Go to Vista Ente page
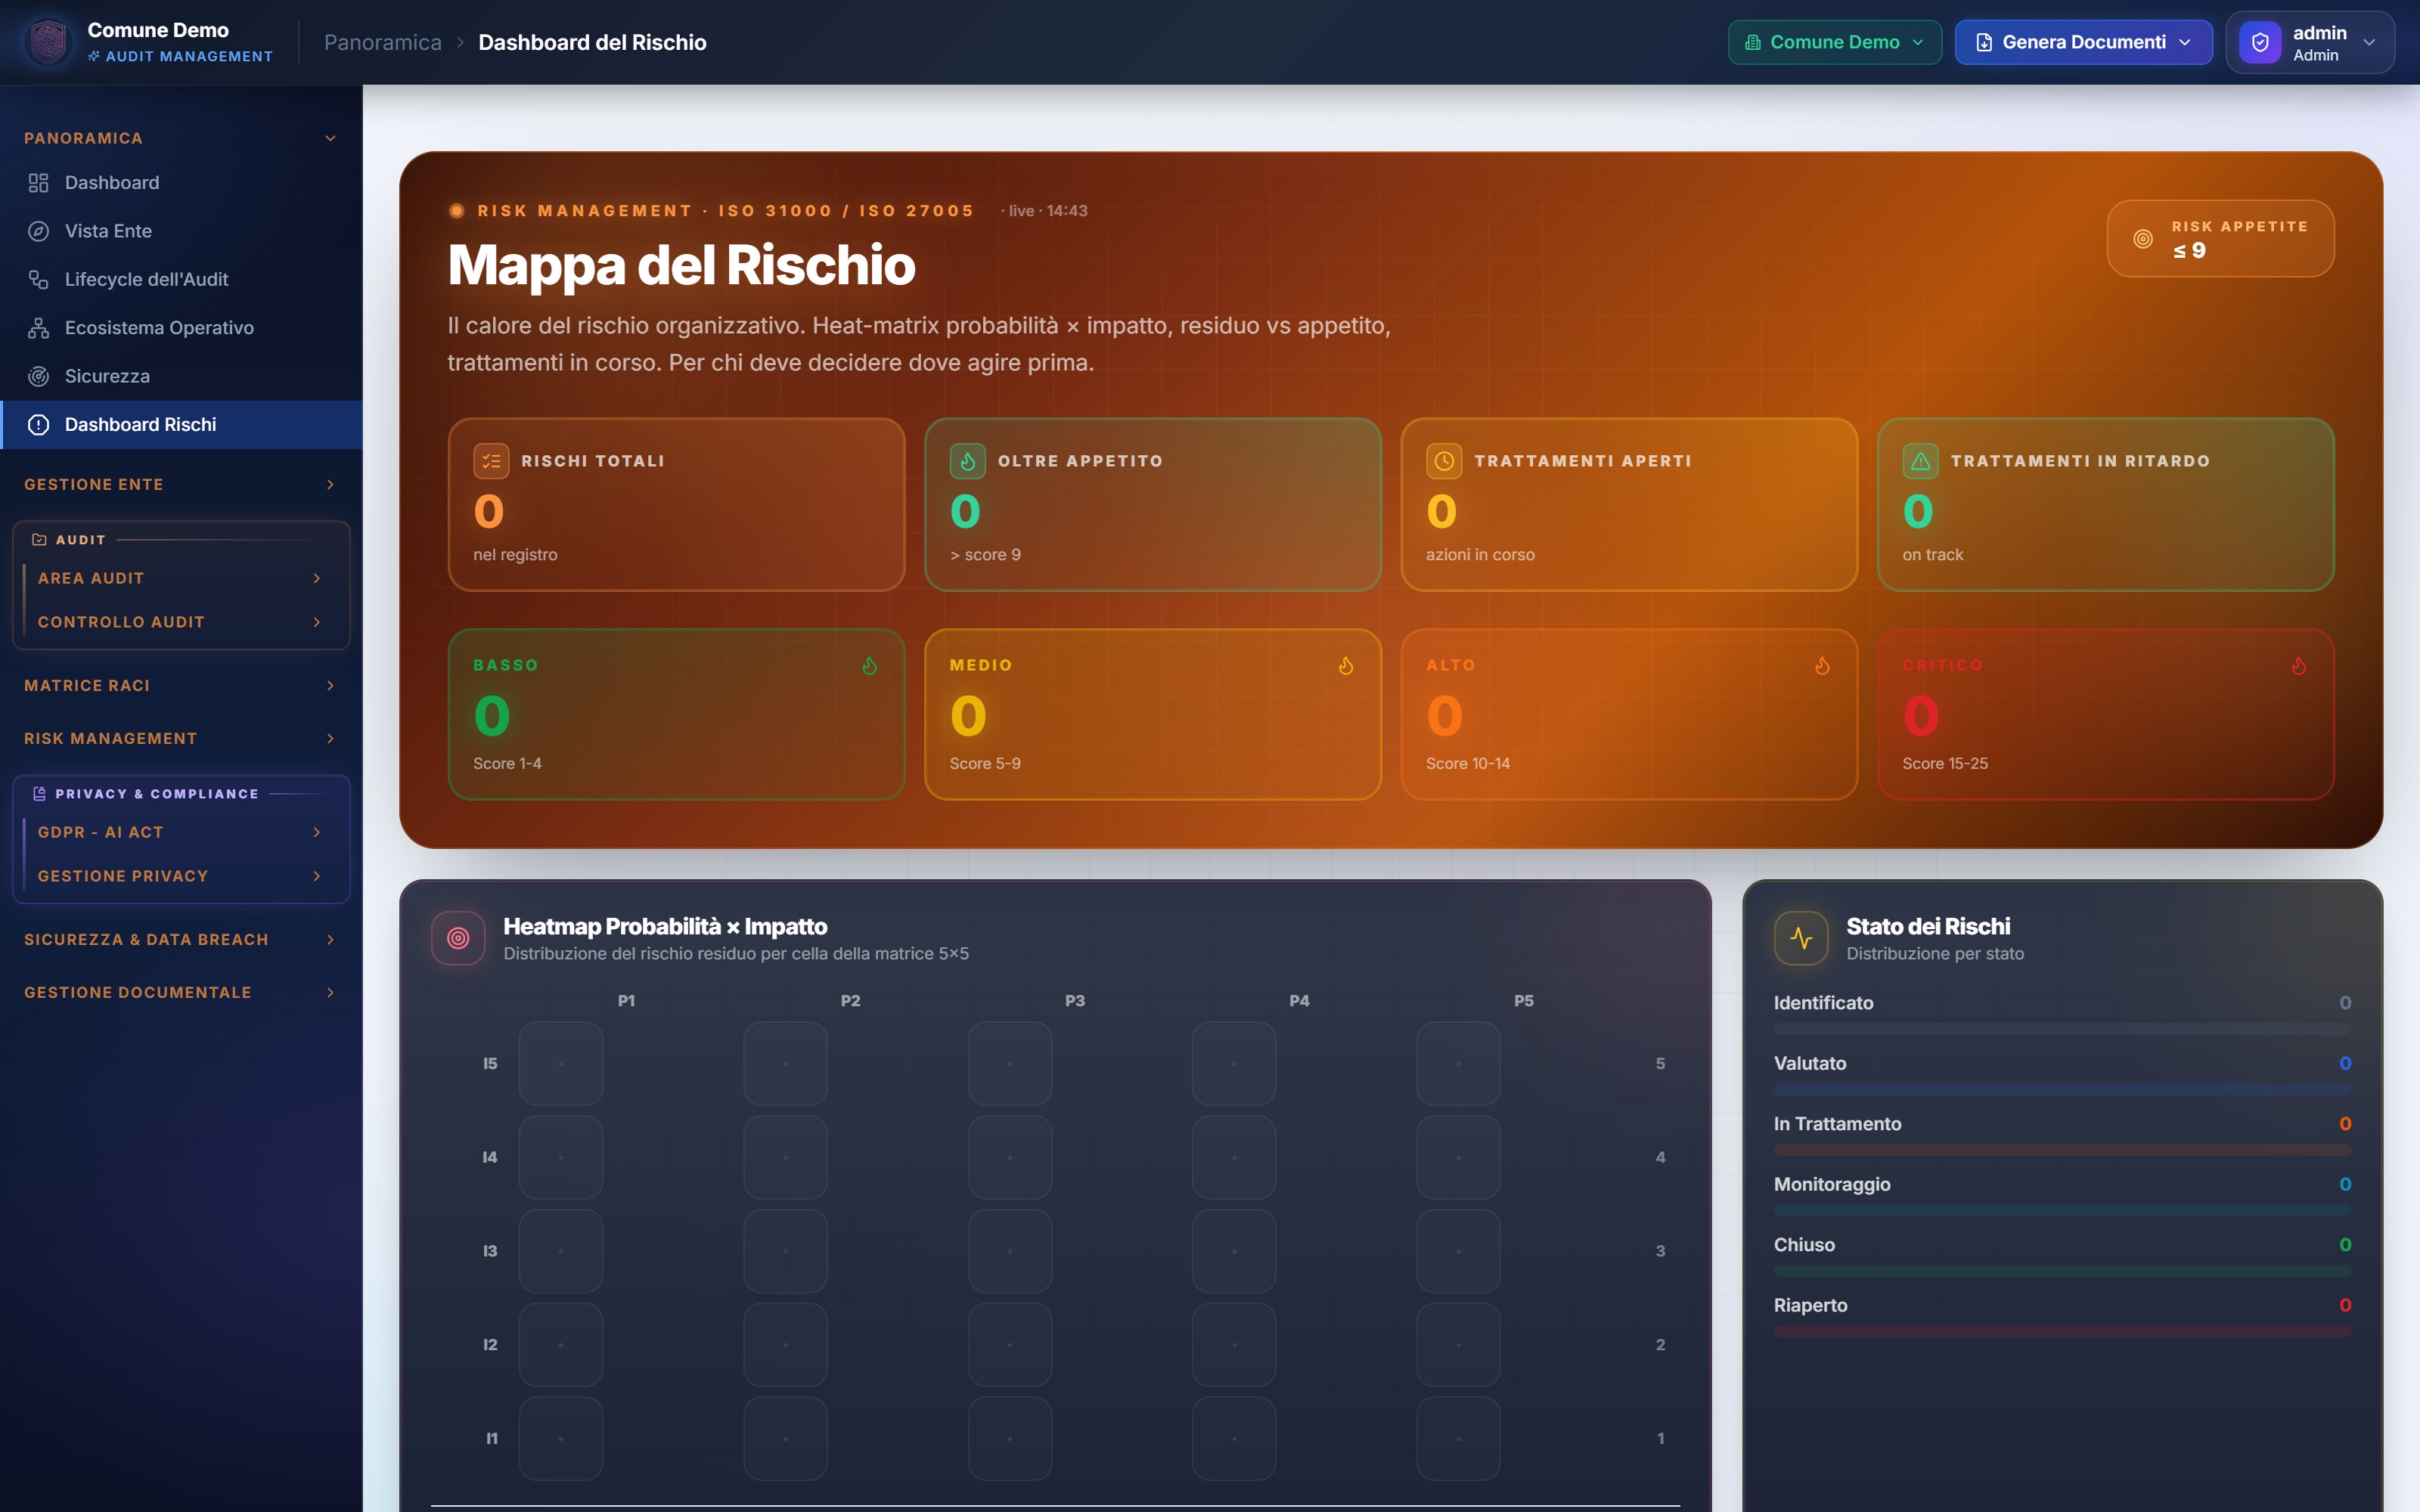Image resolution: width=2420 pixels, height=1512 pixels. point(181,231)
